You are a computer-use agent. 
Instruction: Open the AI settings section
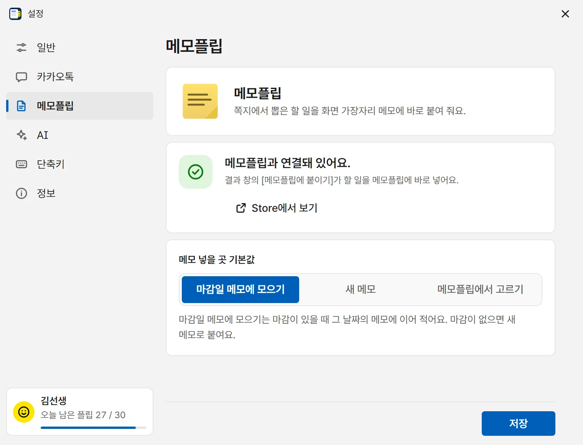point(80,135)
